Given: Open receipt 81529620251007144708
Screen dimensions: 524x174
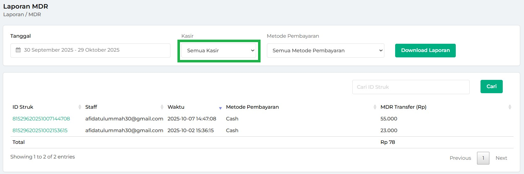Looking at the screenshot, I should 41,119.
